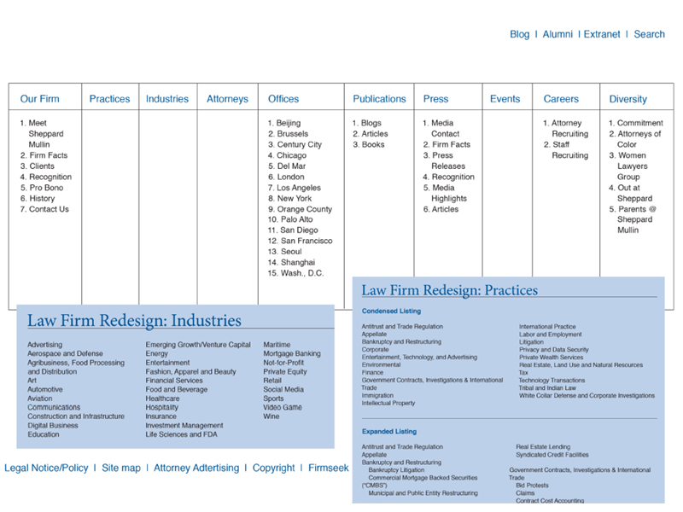Open the Firmseek footer link
683x512 pixels.
click(329, 468)
